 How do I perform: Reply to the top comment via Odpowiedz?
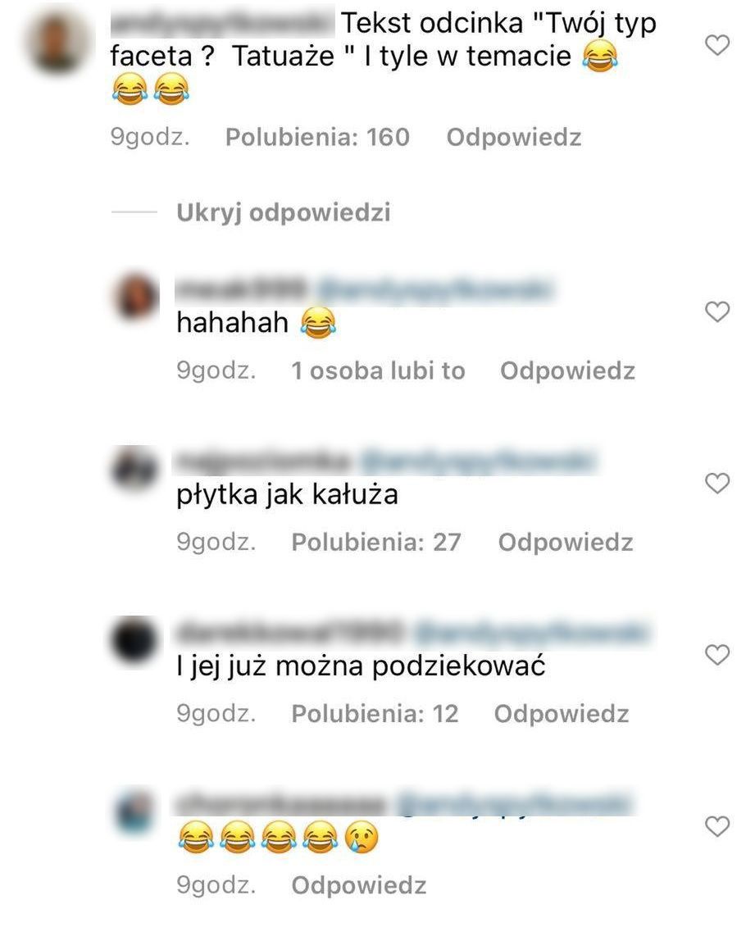tap(514, 138)
